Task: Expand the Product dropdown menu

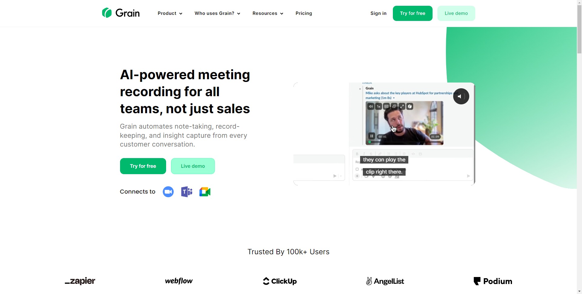Action: coord(170,13)
